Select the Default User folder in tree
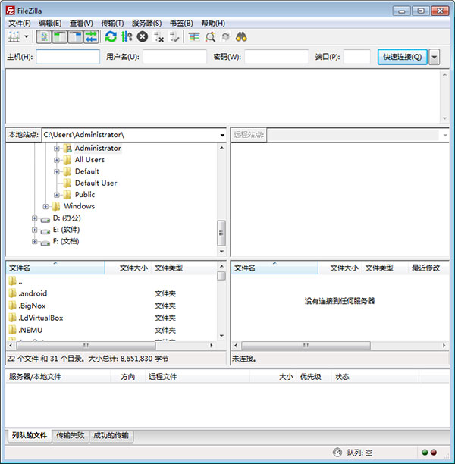The image size is (455, 464). 96,183
